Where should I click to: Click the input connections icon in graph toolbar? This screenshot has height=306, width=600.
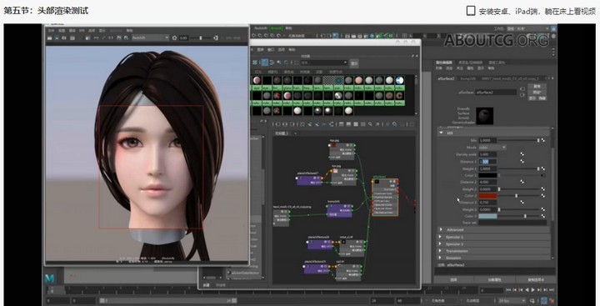(x=278, y=124)
